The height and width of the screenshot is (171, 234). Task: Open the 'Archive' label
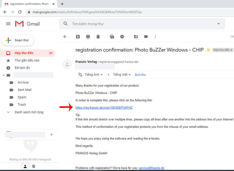[23, 83]
